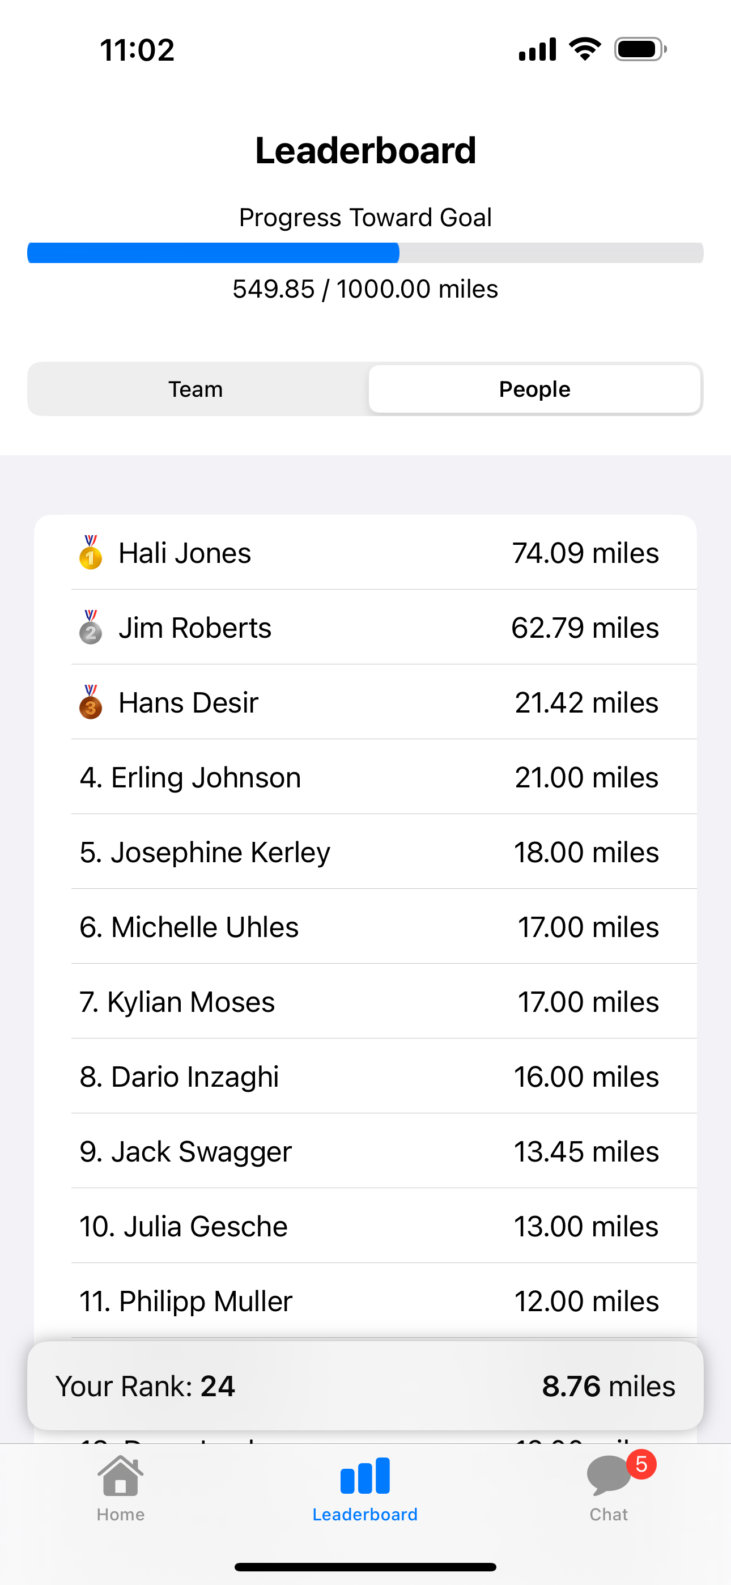Tap the red 5 notification badge
This screenshot has height=1585, width=731.
(641, 1464)
